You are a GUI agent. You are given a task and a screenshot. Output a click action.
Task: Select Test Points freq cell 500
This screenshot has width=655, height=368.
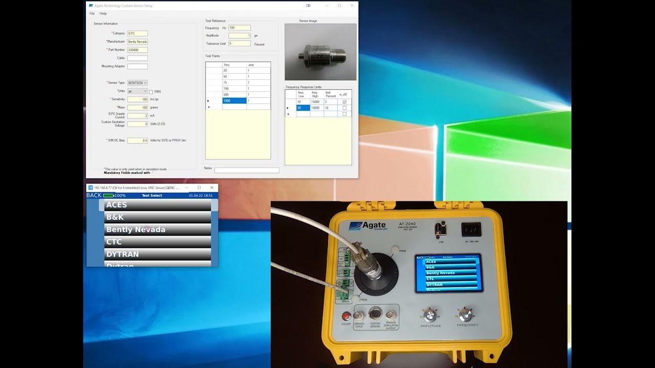click(x=234, y=95)
